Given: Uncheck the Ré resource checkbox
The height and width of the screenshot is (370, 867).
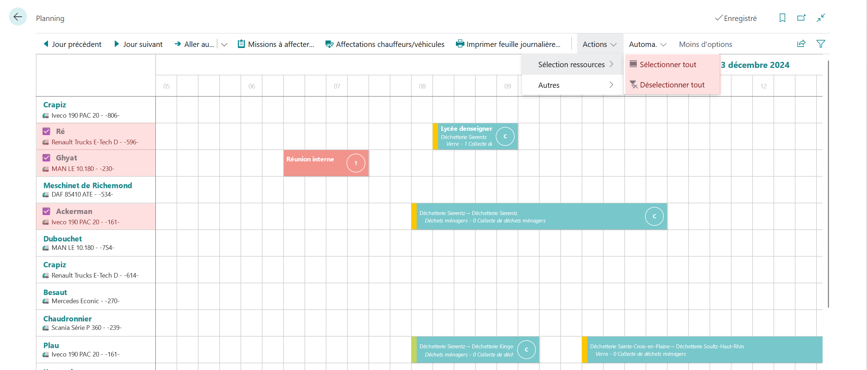Looking at the screenshot, I should [47, 131].
